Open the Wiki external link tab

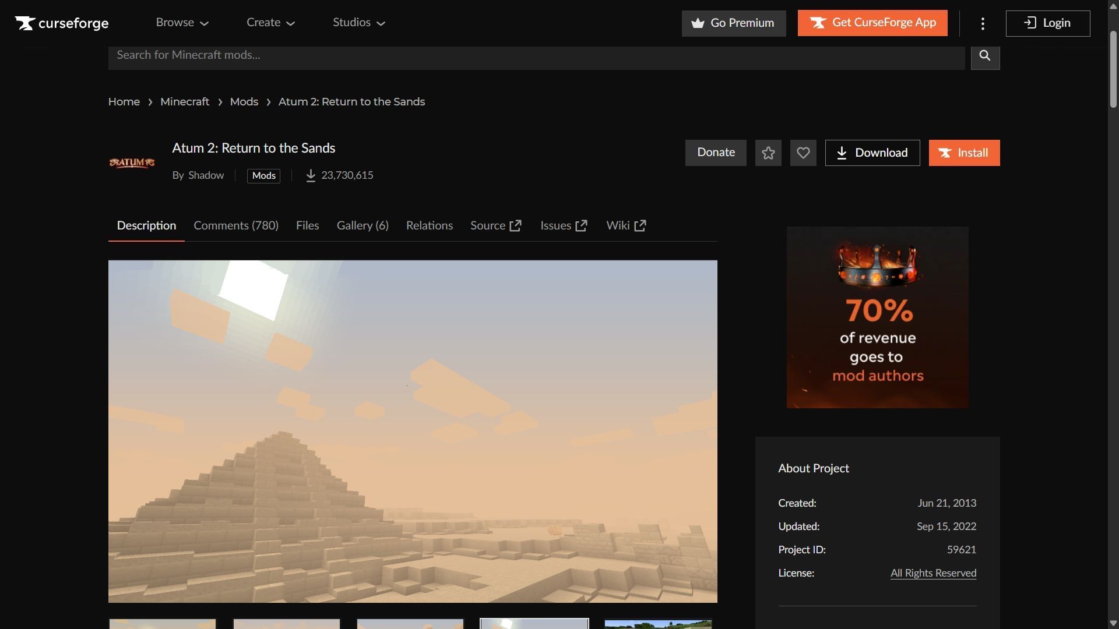625,225
